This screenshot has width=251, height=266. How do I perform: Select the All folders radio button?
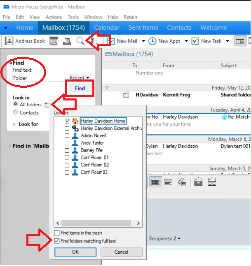click(x=15, y=104)
